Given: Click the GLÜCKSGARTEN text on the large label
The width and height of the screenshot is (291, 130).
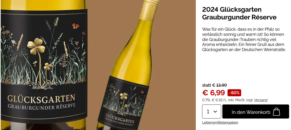Looking at the screenshot, I should [41, 98].
